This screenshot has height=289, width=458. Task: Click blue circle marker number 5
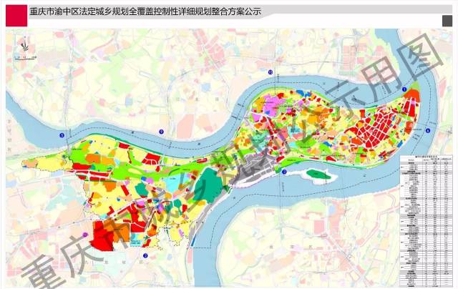(62, 134)
